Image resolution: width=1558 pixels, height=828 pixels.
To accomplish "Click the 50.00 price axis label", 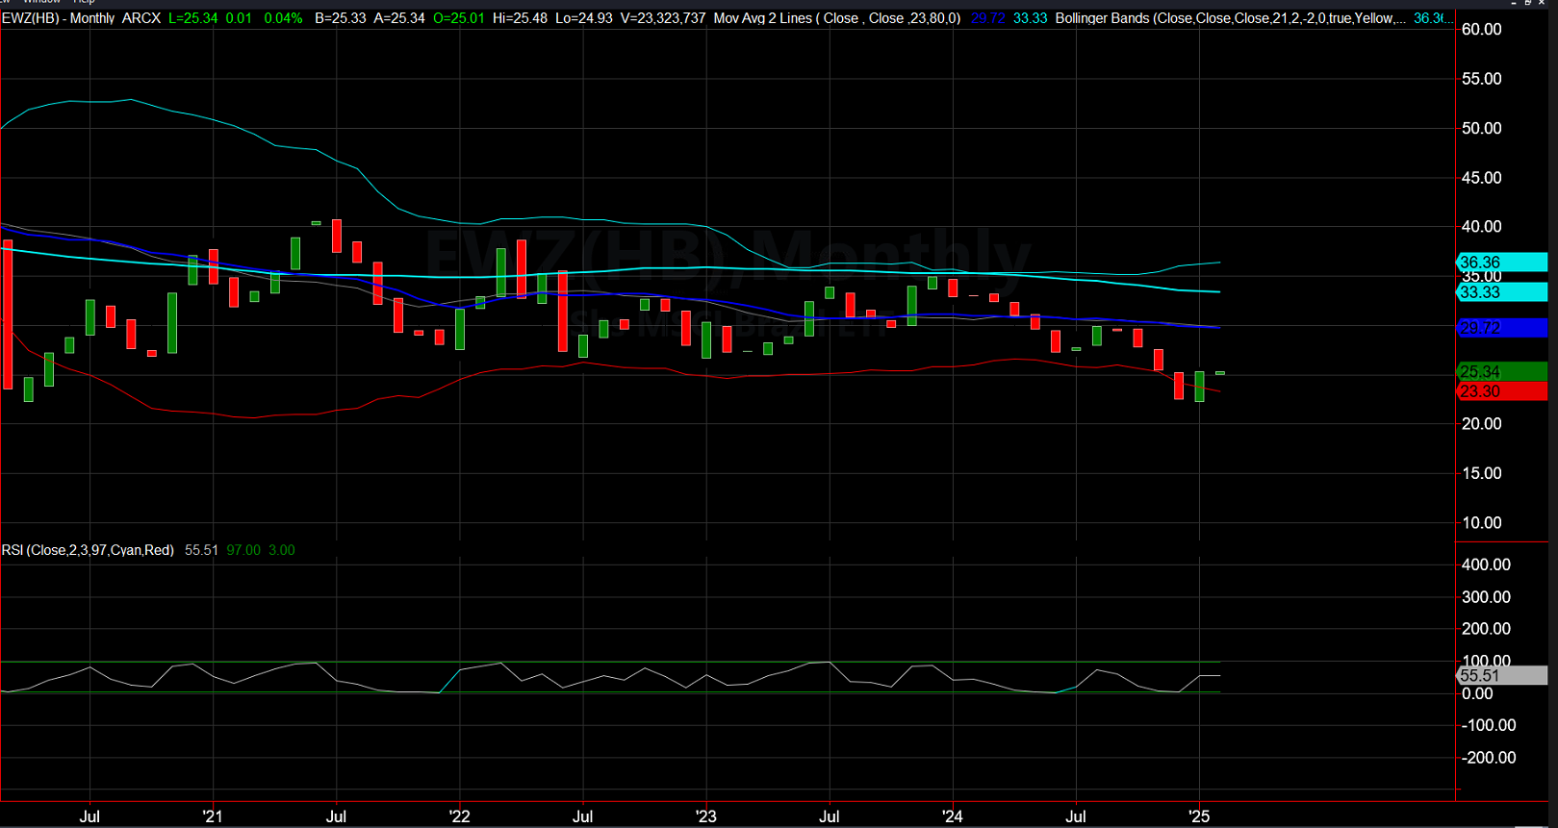I will [x=1481, y=128].
